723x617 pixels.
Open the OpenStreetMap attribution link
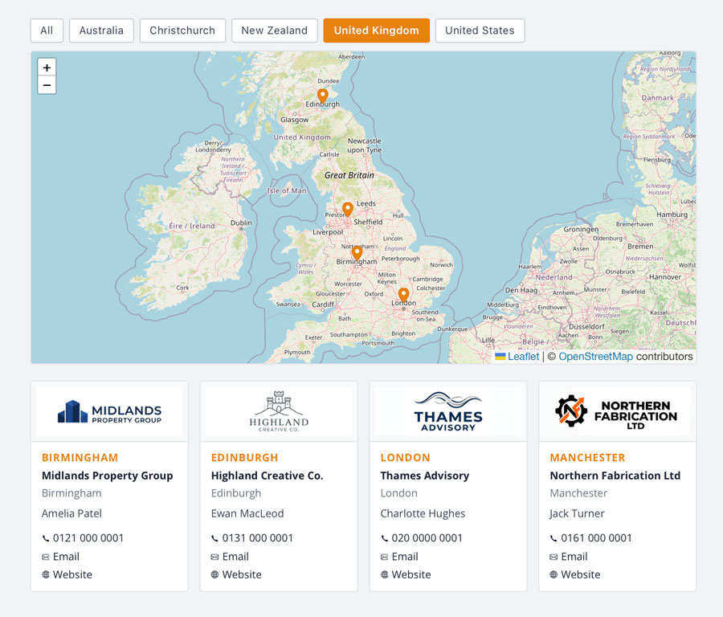tap(595, 357)
